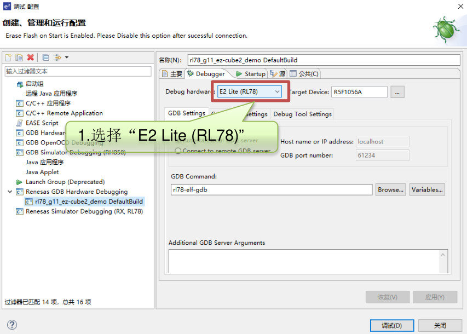Switch to the 公共(C) tab

coord(304,74)
